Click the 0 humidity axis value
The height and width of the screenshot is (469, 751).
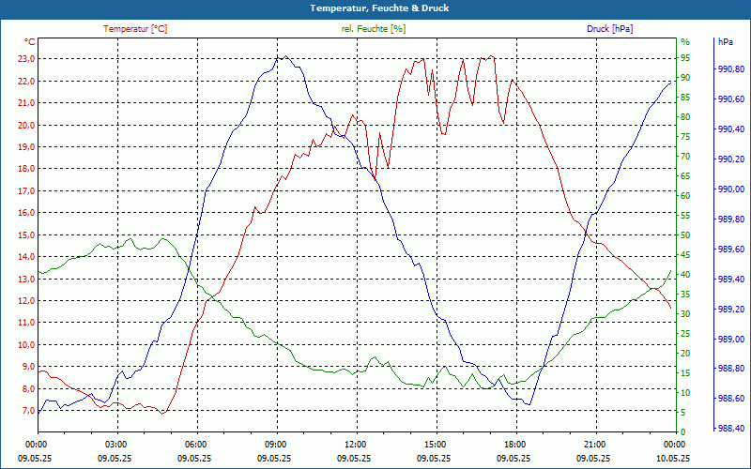click(x=683, y=432)
